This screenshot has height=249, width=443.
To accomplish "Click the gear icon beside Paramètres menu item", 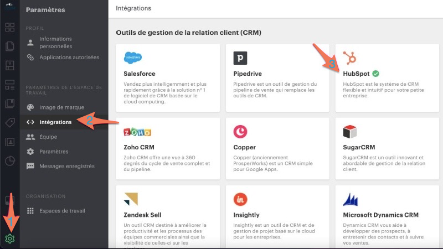I will [x=30, y=152].
